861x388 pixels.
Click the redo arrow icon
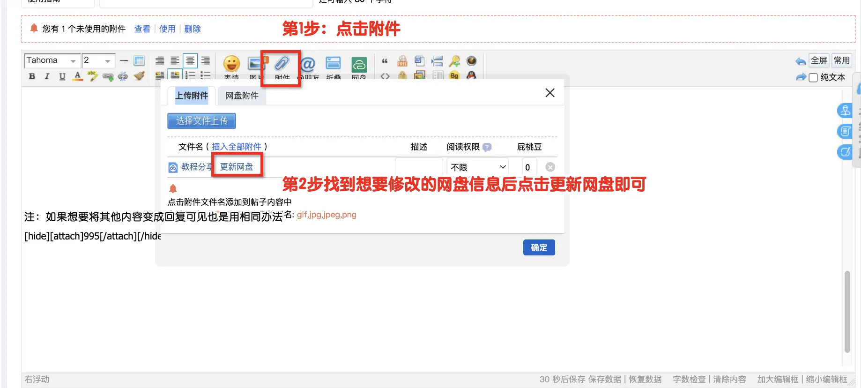point(801,77)
